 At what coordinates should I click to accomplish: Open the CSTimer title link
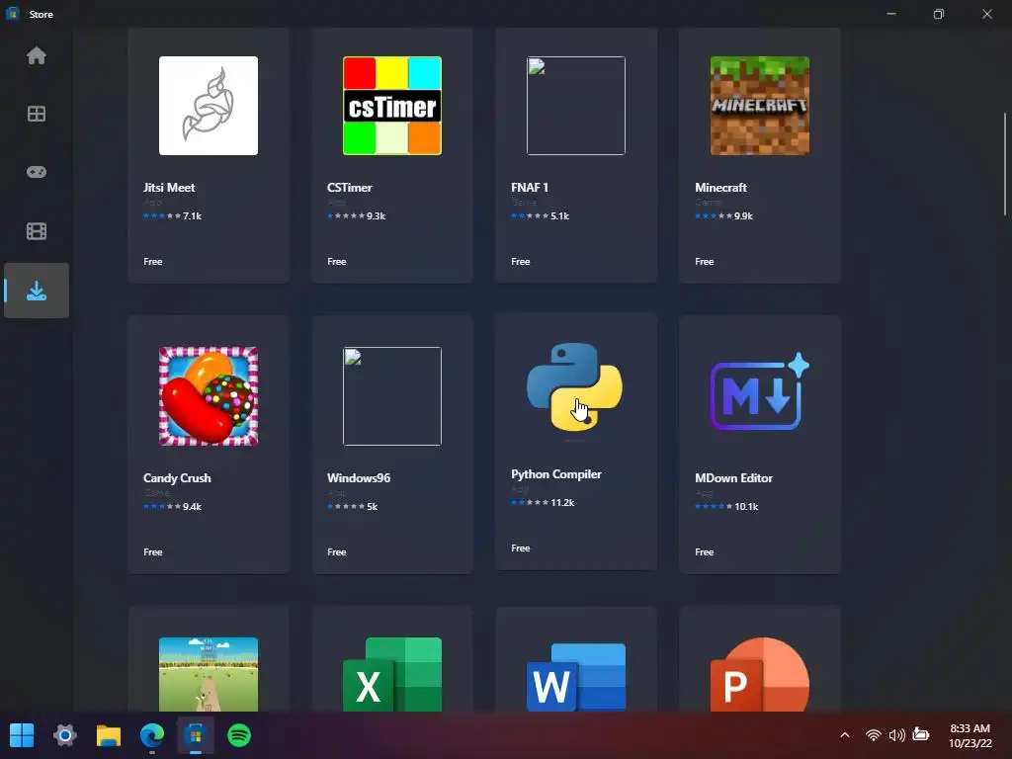click(x=349, y=188)
